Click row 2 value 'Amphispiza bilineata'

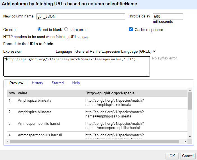click(x=35, y=112)
